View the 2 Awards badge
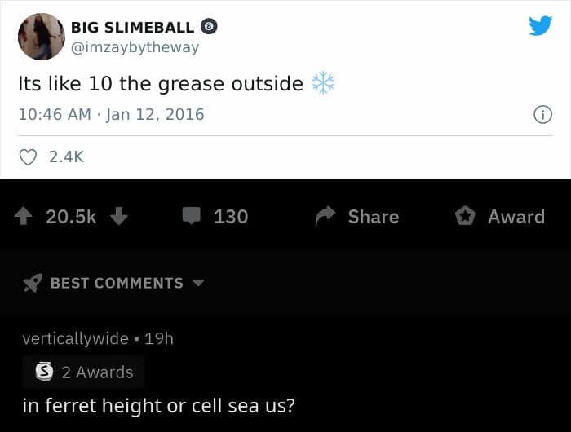571x432 pixels. pyautogui.click(x=83, y=372)
